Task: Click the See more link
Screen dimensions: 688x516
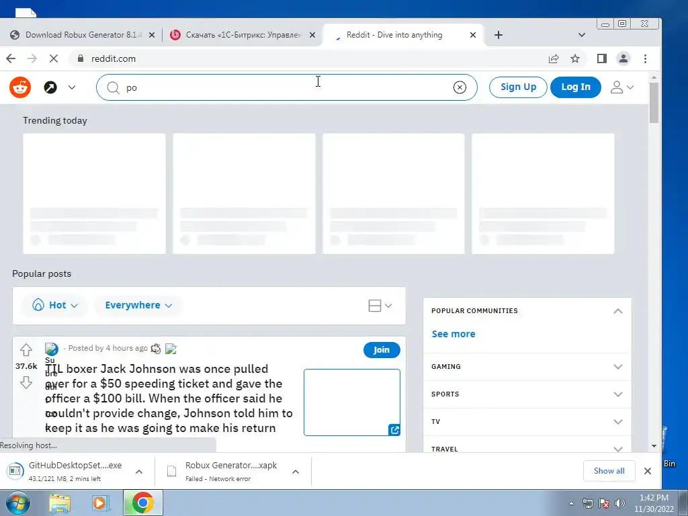Action: pyautogui.click(x=454, y=334)
